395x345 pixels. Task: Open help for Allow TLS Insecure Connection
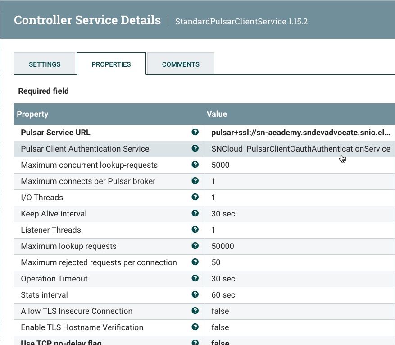coord(195,311)
